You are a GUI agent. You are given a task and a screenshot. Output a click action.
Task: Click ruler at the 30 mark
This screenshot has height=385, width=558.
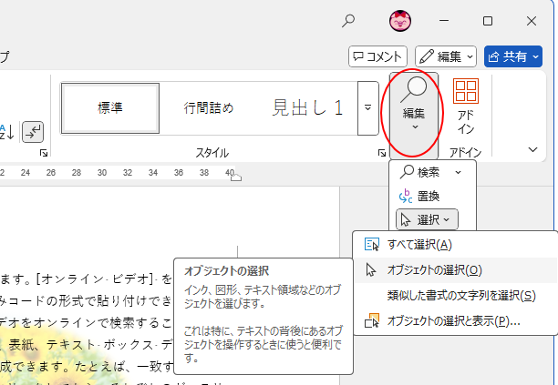[x=102, y=173]
